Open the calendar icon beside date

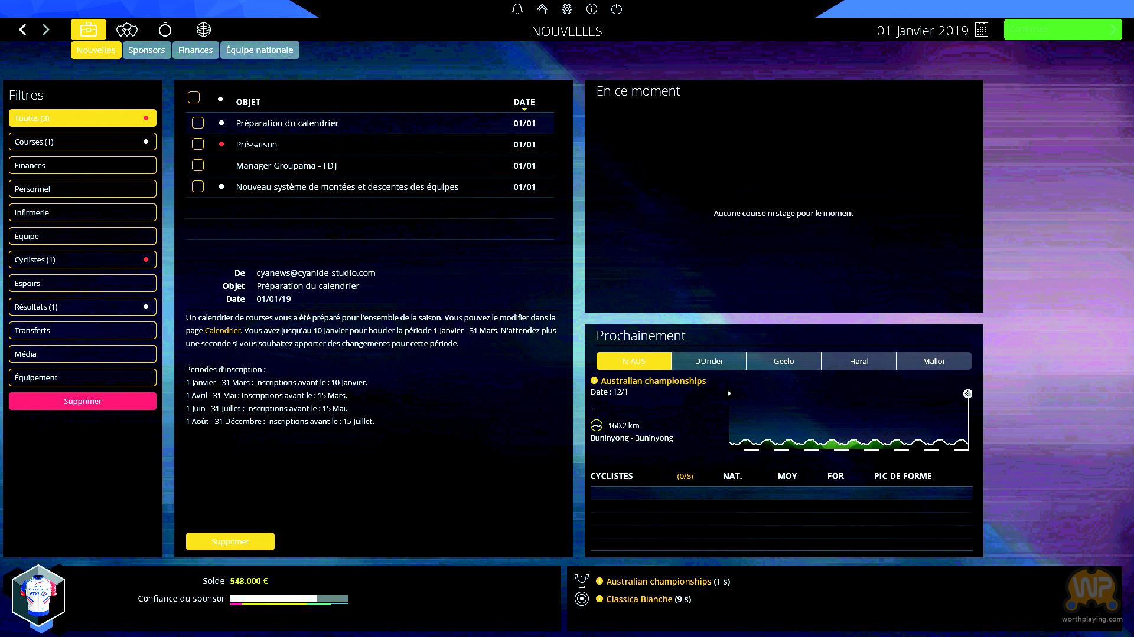(x=982, y=30)
